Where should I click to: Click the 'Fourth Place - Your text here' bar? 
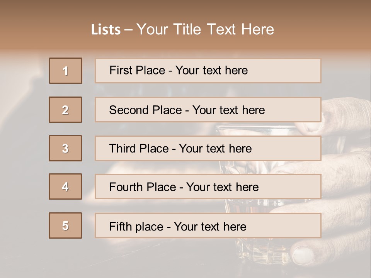pyautogui.click(x=208, y=186)
